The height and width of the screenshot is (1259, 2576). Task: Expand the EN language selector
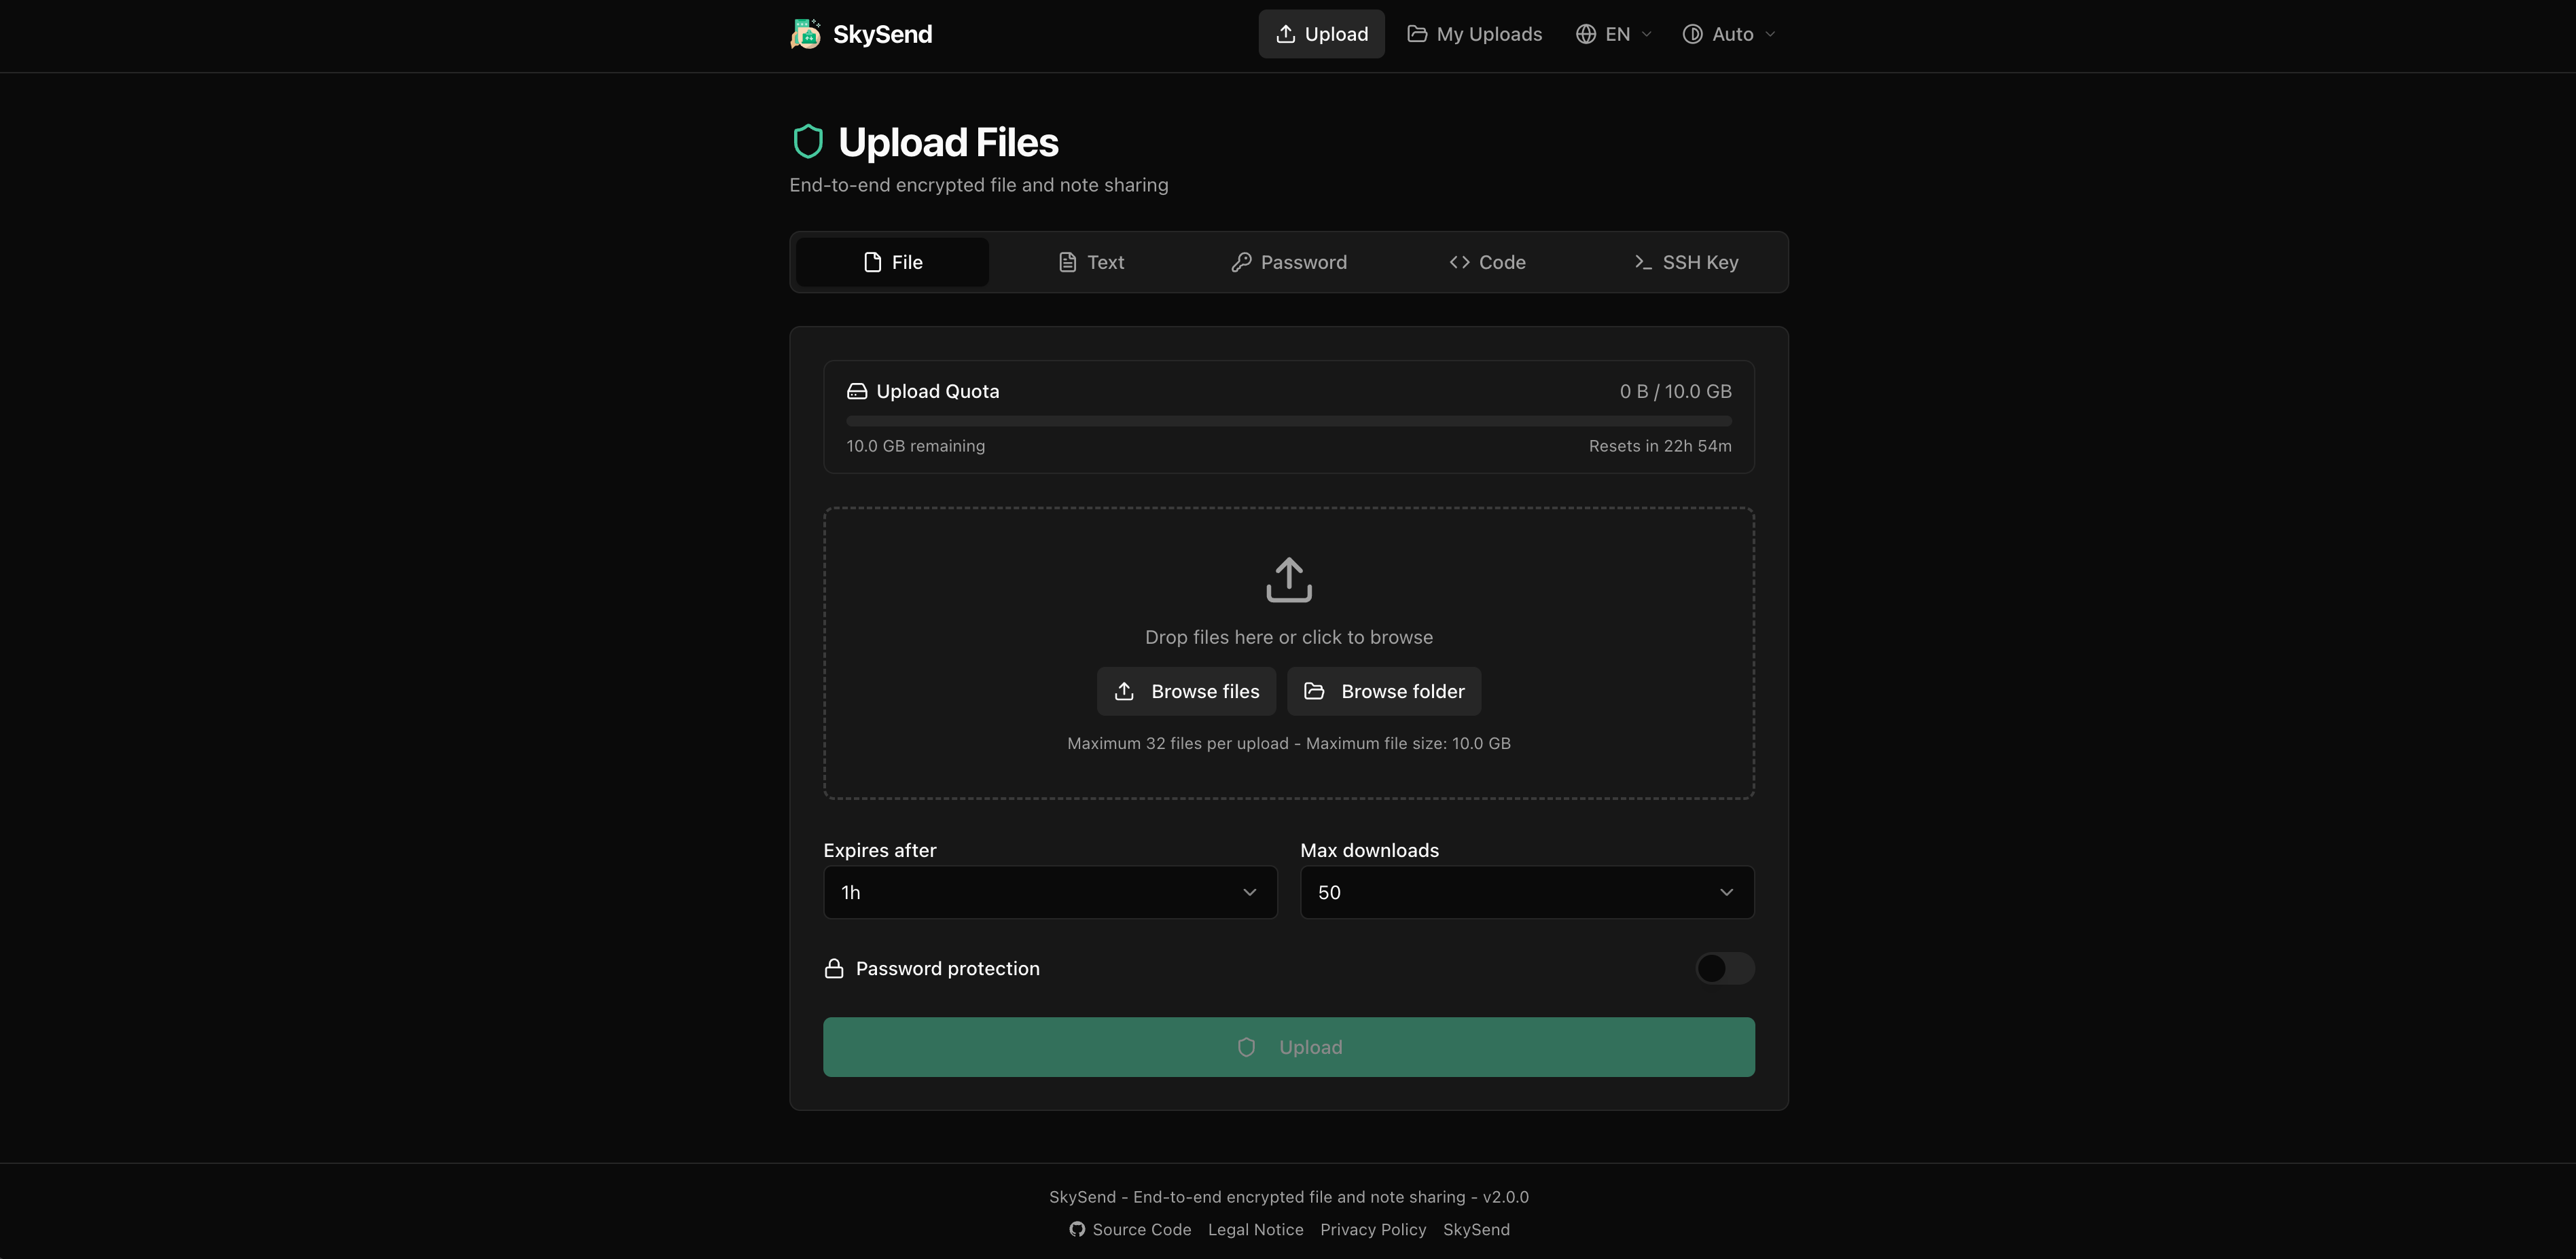pyautogui.click(x=1614, y=34)
